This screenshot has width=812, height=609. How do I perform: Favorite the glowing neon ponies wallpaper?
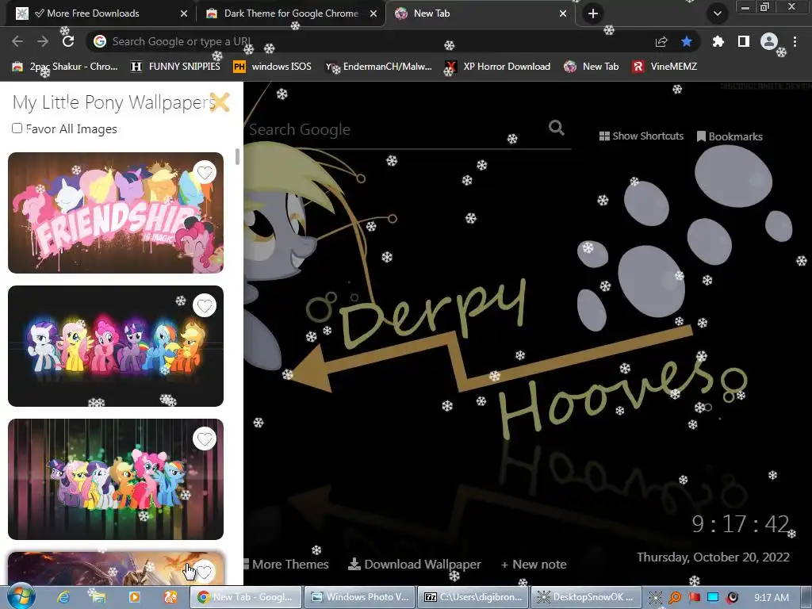[x=205, y=305]
